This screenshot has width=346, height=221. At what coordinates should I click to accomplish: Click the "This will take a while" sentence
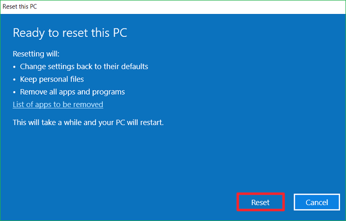click(x=88, y=121)
